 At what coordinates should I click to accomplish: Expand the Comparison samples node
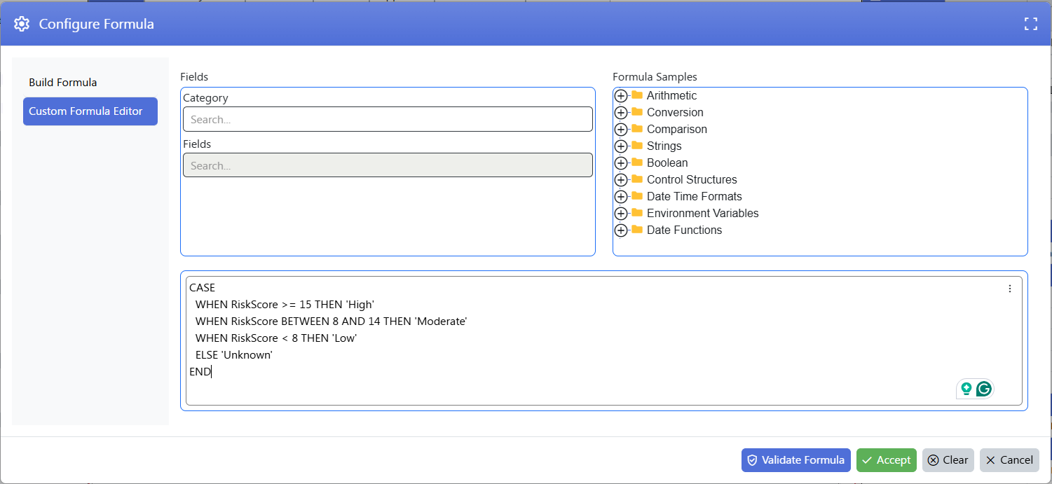[620, 130]
